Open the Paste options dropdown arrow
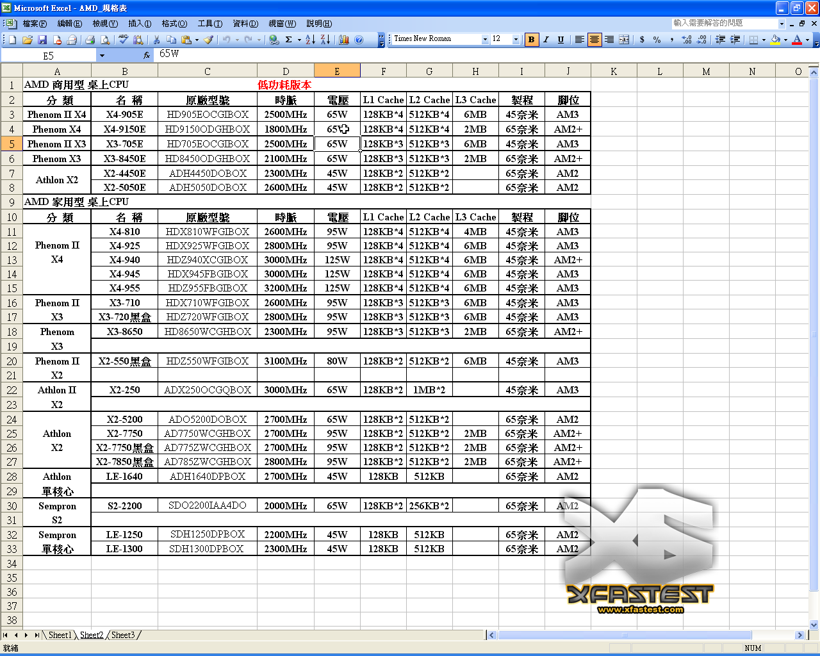This screenshot has height=656, width=820. pyautogui.click(x=197, y=40)
